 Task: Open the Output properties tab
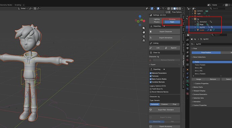tap(188, 49)
